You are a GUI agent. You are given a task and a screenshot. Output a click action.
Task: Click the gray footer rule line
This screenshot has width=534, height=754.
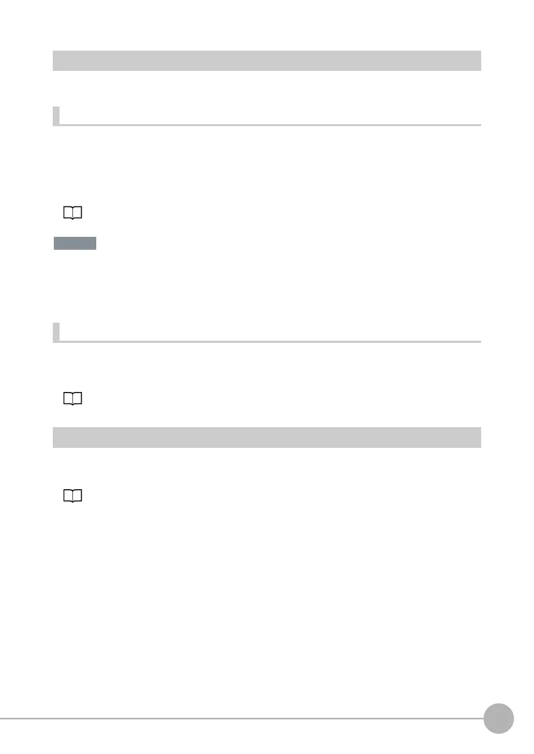(242, 718)
